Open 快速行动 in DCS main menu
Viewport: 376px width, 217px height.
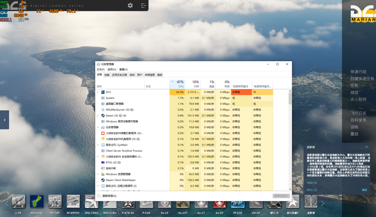click(x=358, y=72)
